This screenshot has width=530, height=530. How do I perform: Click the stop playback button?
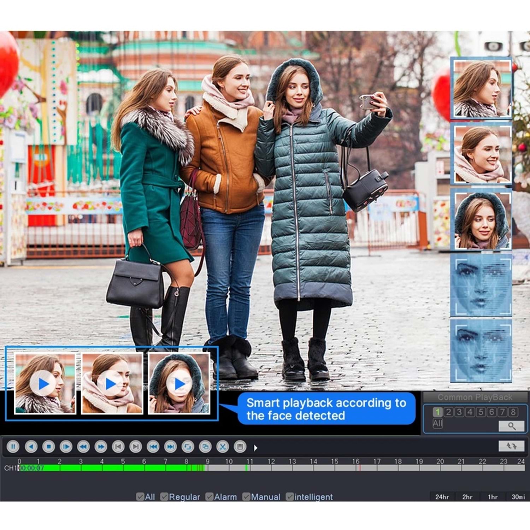coord(48,447)
